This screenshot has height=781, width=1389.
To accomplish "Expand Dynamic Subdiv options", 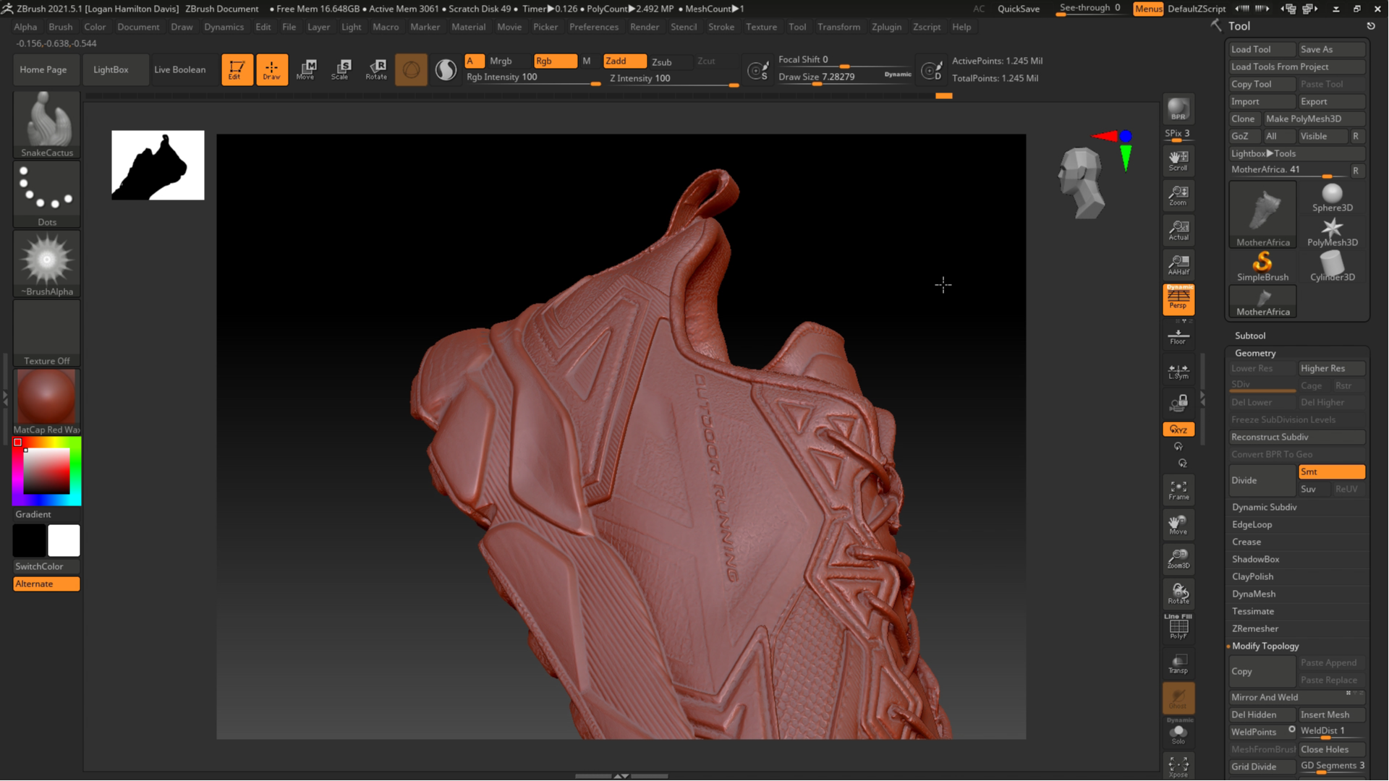I will coord(1264,507).
